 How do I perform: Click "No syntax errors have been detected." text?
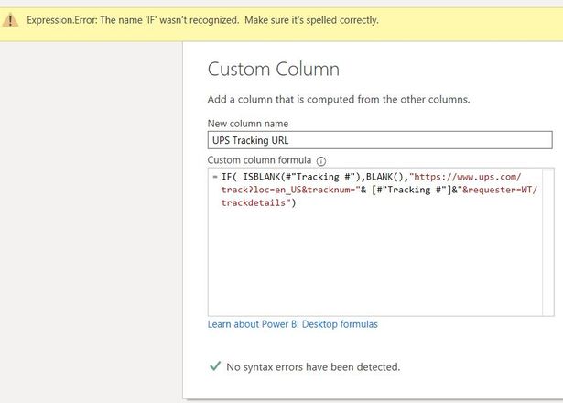[x=313, y=367]
